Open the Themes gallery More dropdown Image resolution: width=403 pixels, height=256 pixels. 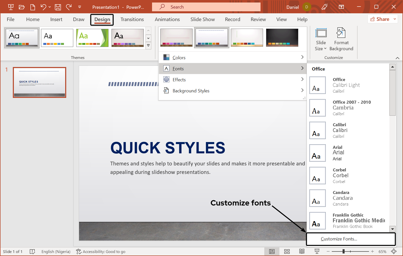[148, 45]
